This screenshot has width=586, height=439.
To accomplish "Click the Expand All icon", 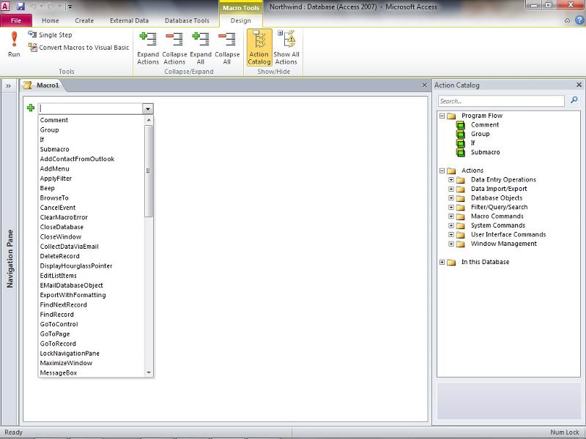I will point(200,48).
